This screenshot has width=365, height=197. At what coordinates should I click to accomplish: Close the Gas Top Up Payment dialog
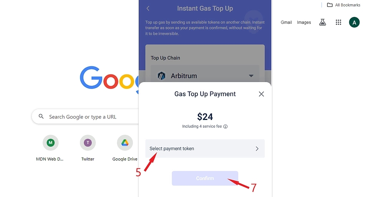pyautogui.click(x=261, y=94)
